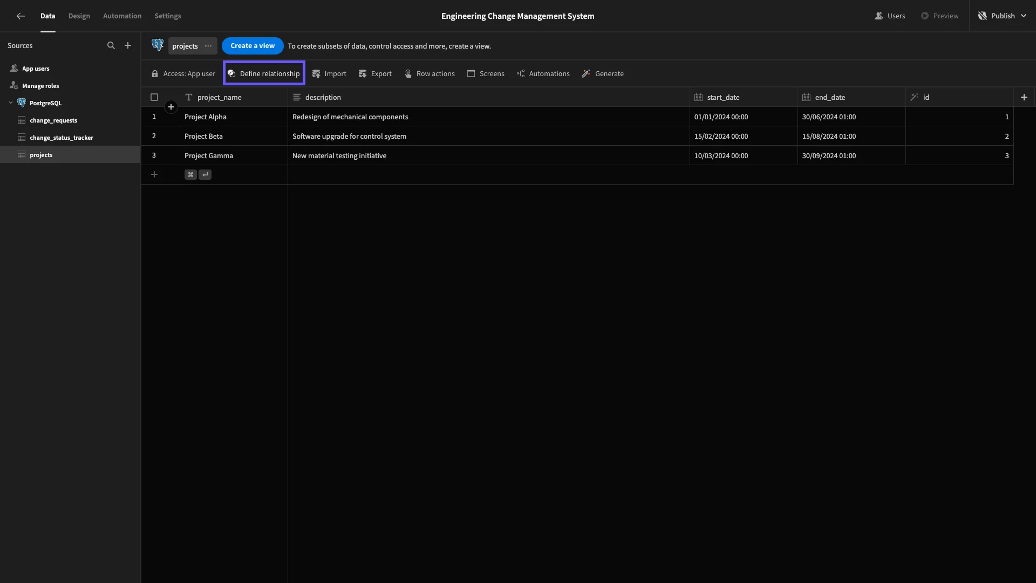
Task: Click the Generate wand button
Action: pos(603,74)
